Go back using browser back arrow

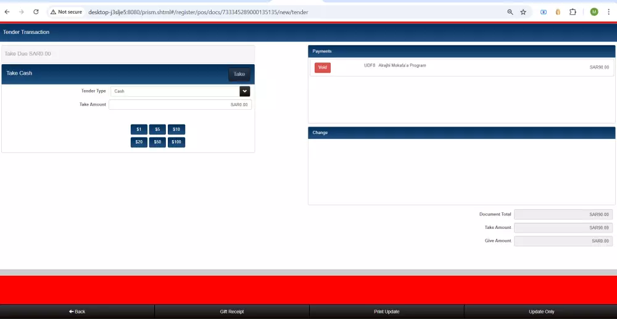(7, 12)
